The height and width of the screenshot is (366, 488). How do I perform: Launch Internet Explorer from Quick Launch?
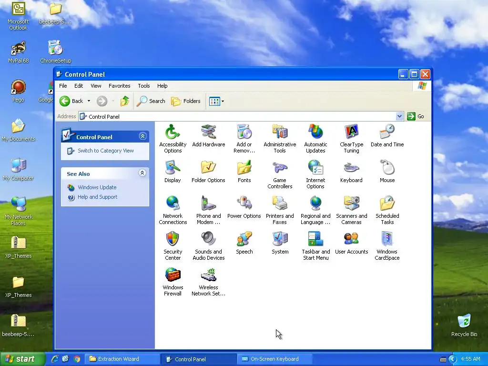tap(55, 359)
